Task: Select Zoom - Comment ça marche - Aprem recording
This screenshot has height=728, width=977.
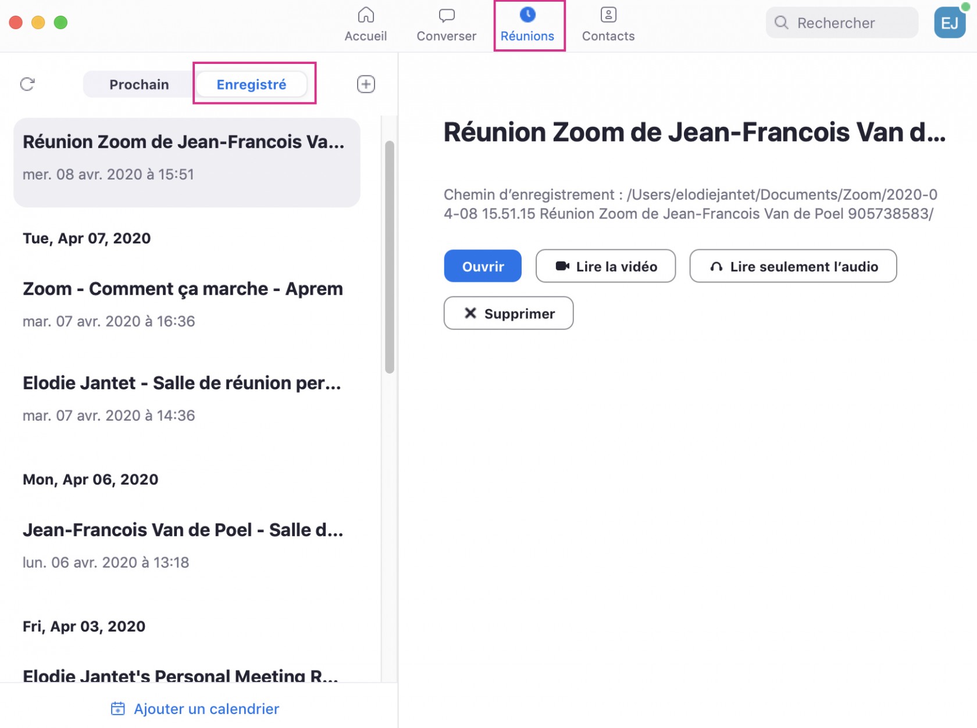Action: [x=183, y=304]
